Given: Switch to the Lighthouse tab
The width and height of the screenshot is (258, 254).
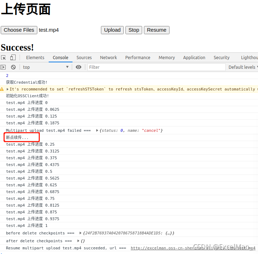Looking at the screenshot, I should tap(249, 58).
